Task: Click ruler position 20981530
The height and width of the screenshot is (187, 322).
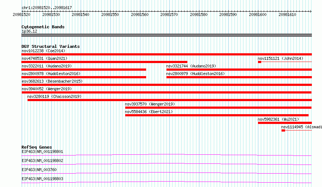Action: coord(51,14)
